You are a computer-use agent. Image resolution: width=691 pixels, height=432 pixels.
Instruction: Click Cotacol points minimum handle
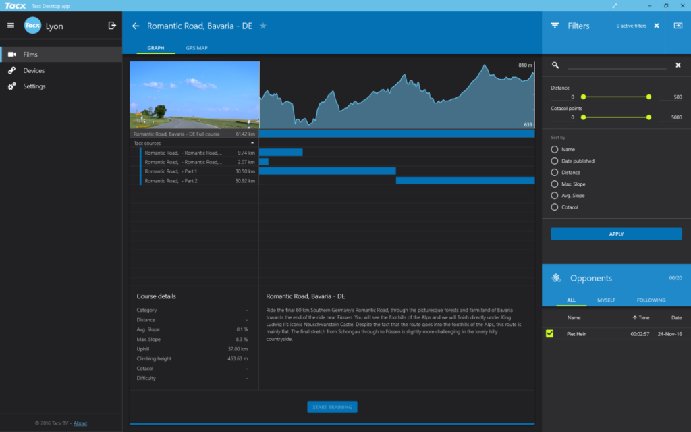(584, 117)
